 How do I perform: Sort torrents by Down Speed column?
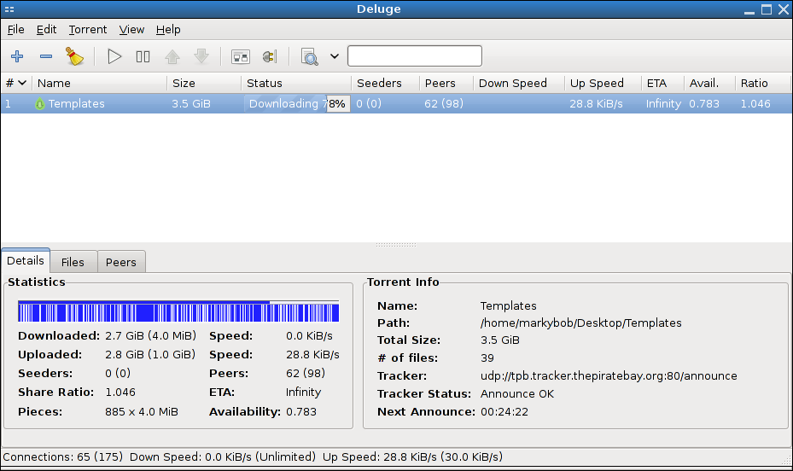(512, 83)
